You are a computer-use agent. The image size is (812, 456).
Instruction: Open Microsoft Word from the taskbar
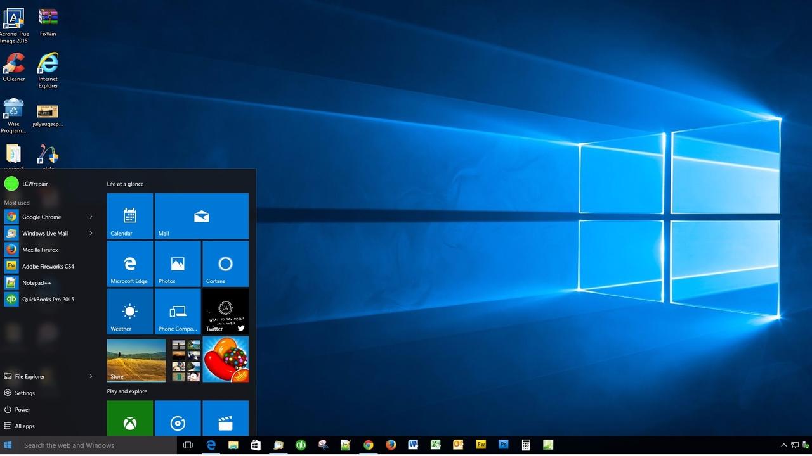click(x=413, y=445)
